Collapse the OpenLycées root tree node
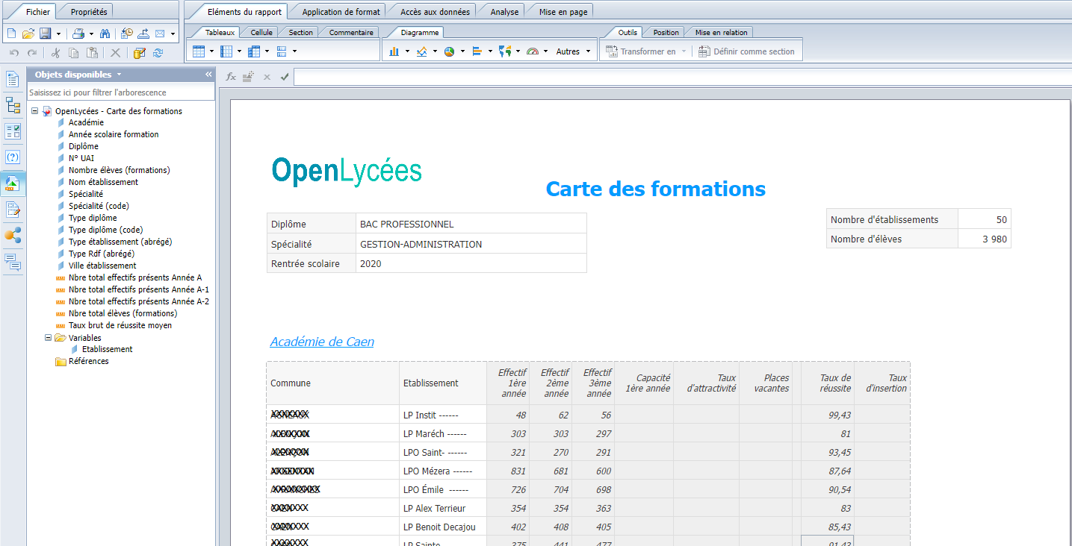Screen dimensions: 1072x546 pyautogui.click(x=35, y=111)
